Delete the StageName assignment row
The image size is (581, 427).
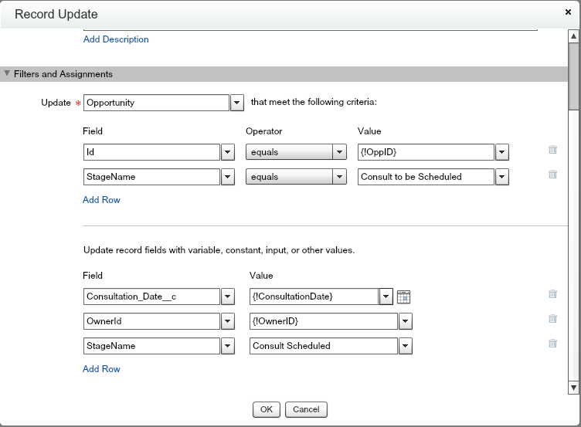coord(552,344)
